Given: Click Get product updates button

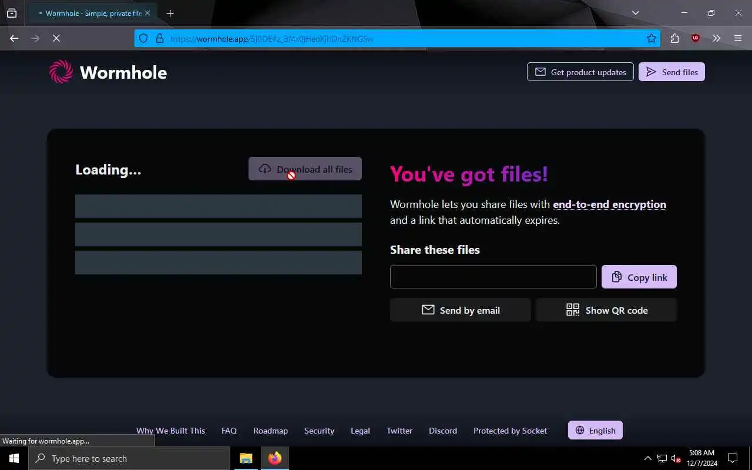Looking at the screenshot, I should pyautogui.click(x=580, y=72).
